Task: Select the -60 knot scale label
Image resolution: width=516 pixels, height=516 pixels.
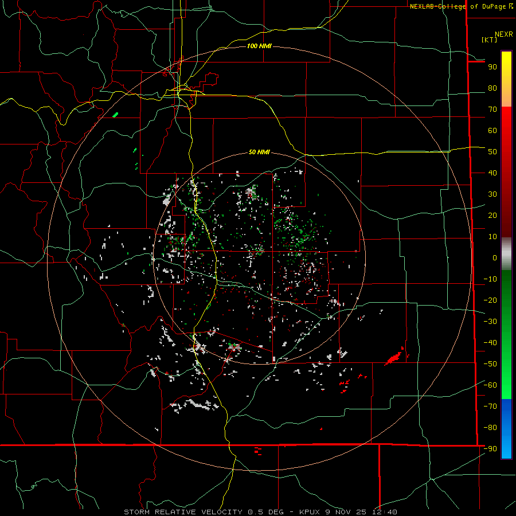Action: pos(490,385)
